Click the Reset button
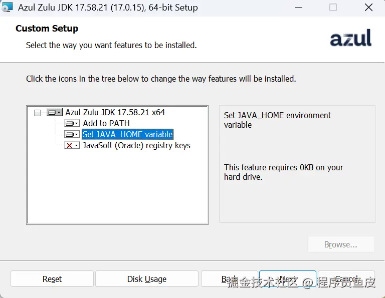This screenshot has height=298, width=385. [52, 279]
